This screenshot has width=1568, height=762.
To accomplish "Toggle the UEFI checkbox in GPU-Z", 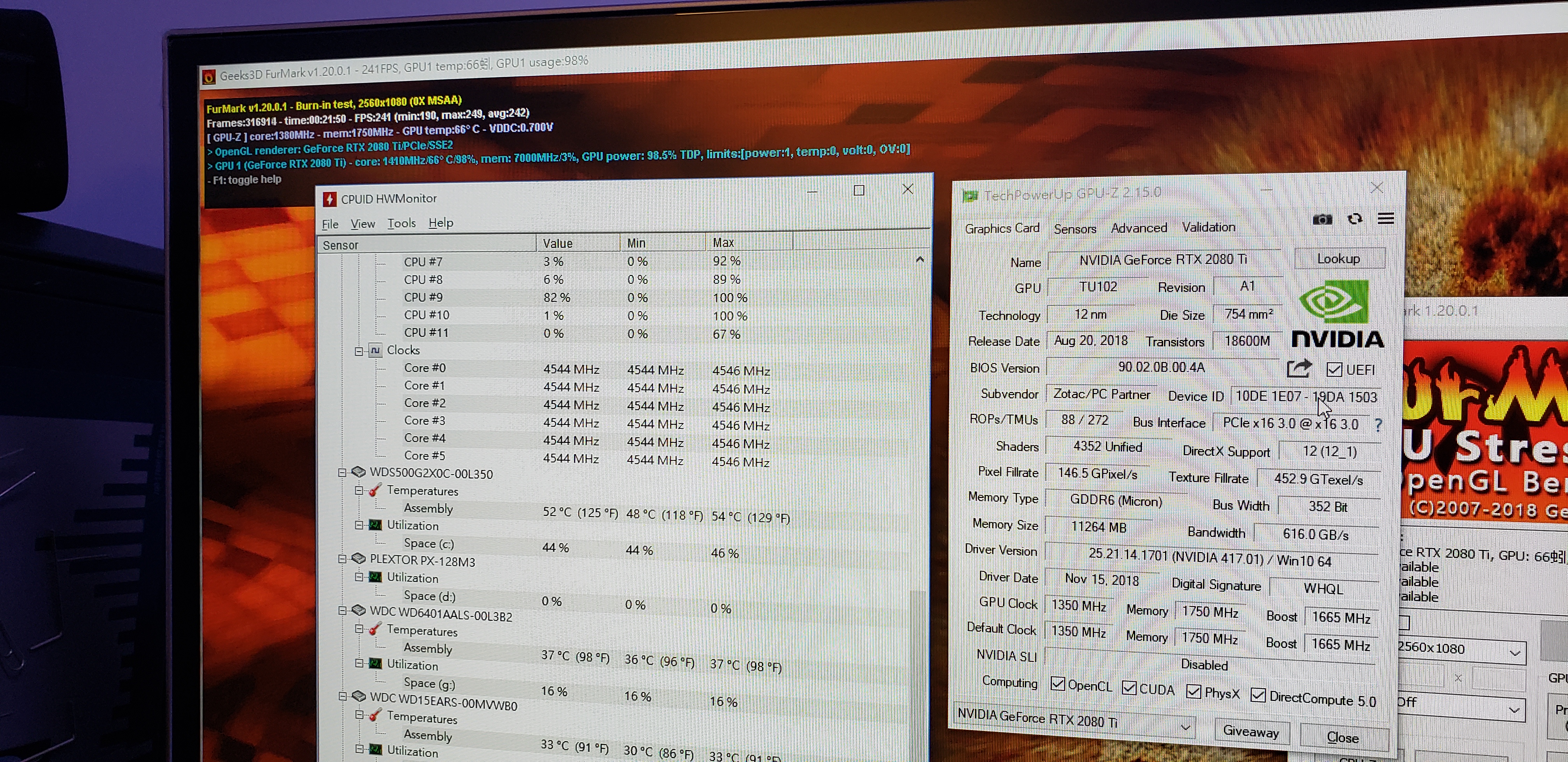I will pos(1333,369).
